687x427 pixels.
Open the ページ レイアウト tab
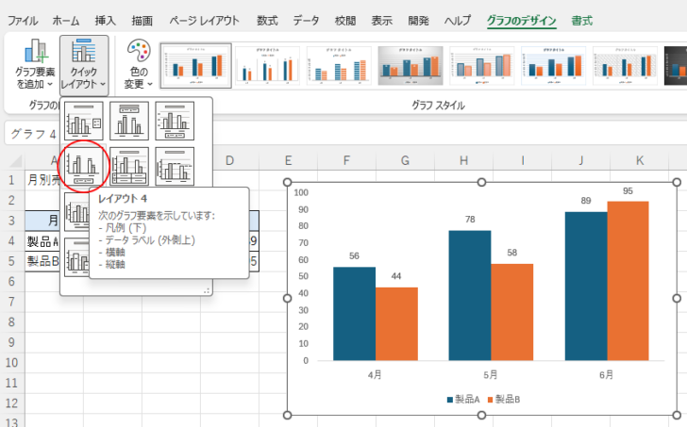point(204,21)
